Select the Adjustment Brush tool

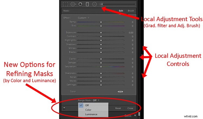coord(117,4)
